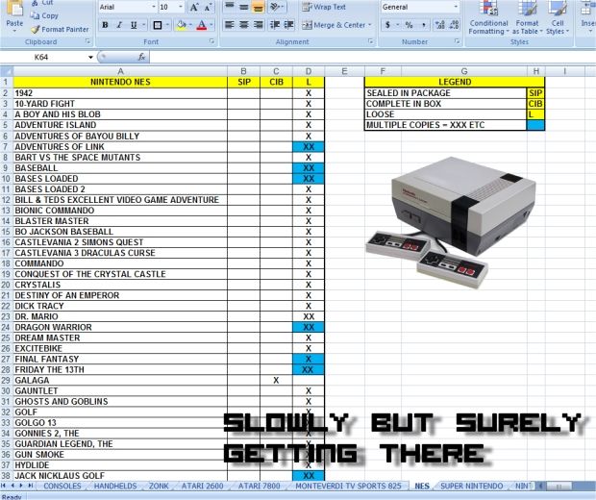Select column G header
This screenshot has width=596, height=500.
coord(464,71)
